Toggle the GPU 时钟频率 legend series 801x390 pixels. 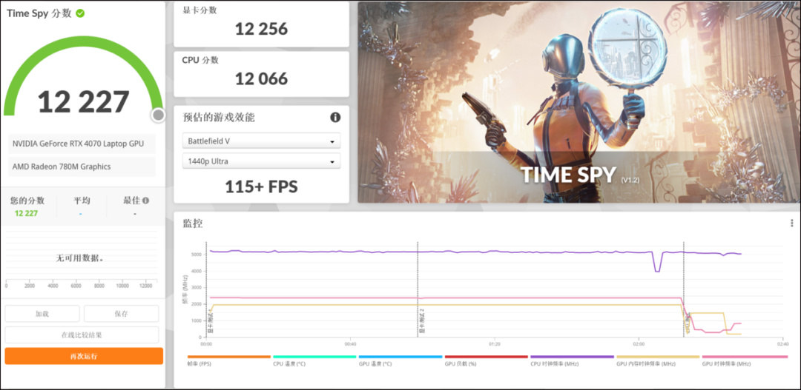pyautogui.click(x=744, y=361)
